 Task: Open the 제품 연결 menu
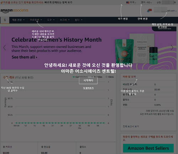18,20
